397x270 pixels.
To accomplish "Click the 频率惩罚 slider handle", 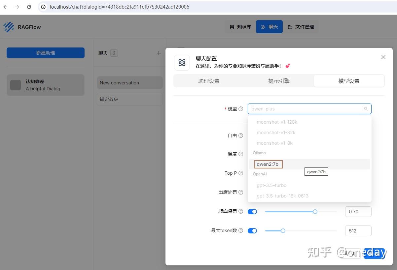I will click(315, 211).
